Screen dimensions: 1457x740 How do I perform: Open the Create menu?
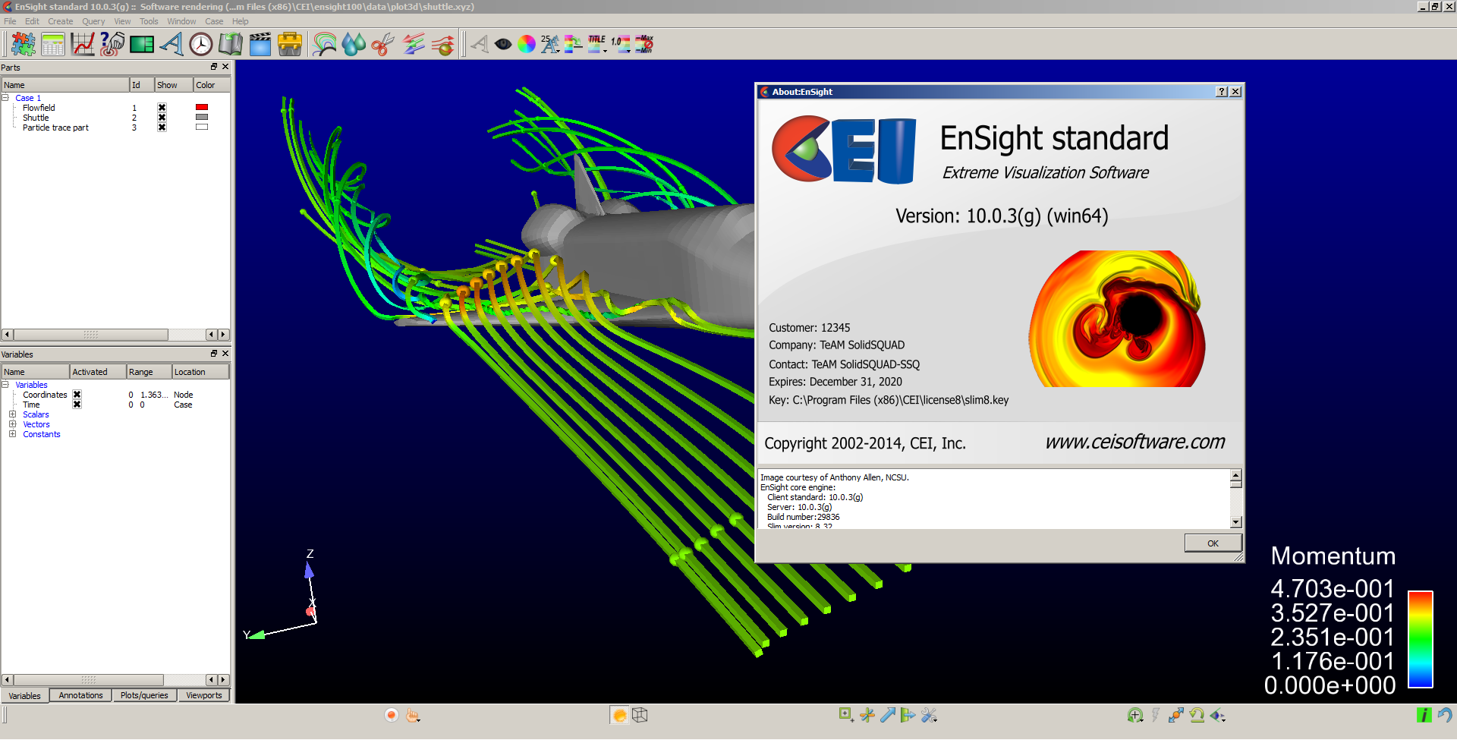61,21
